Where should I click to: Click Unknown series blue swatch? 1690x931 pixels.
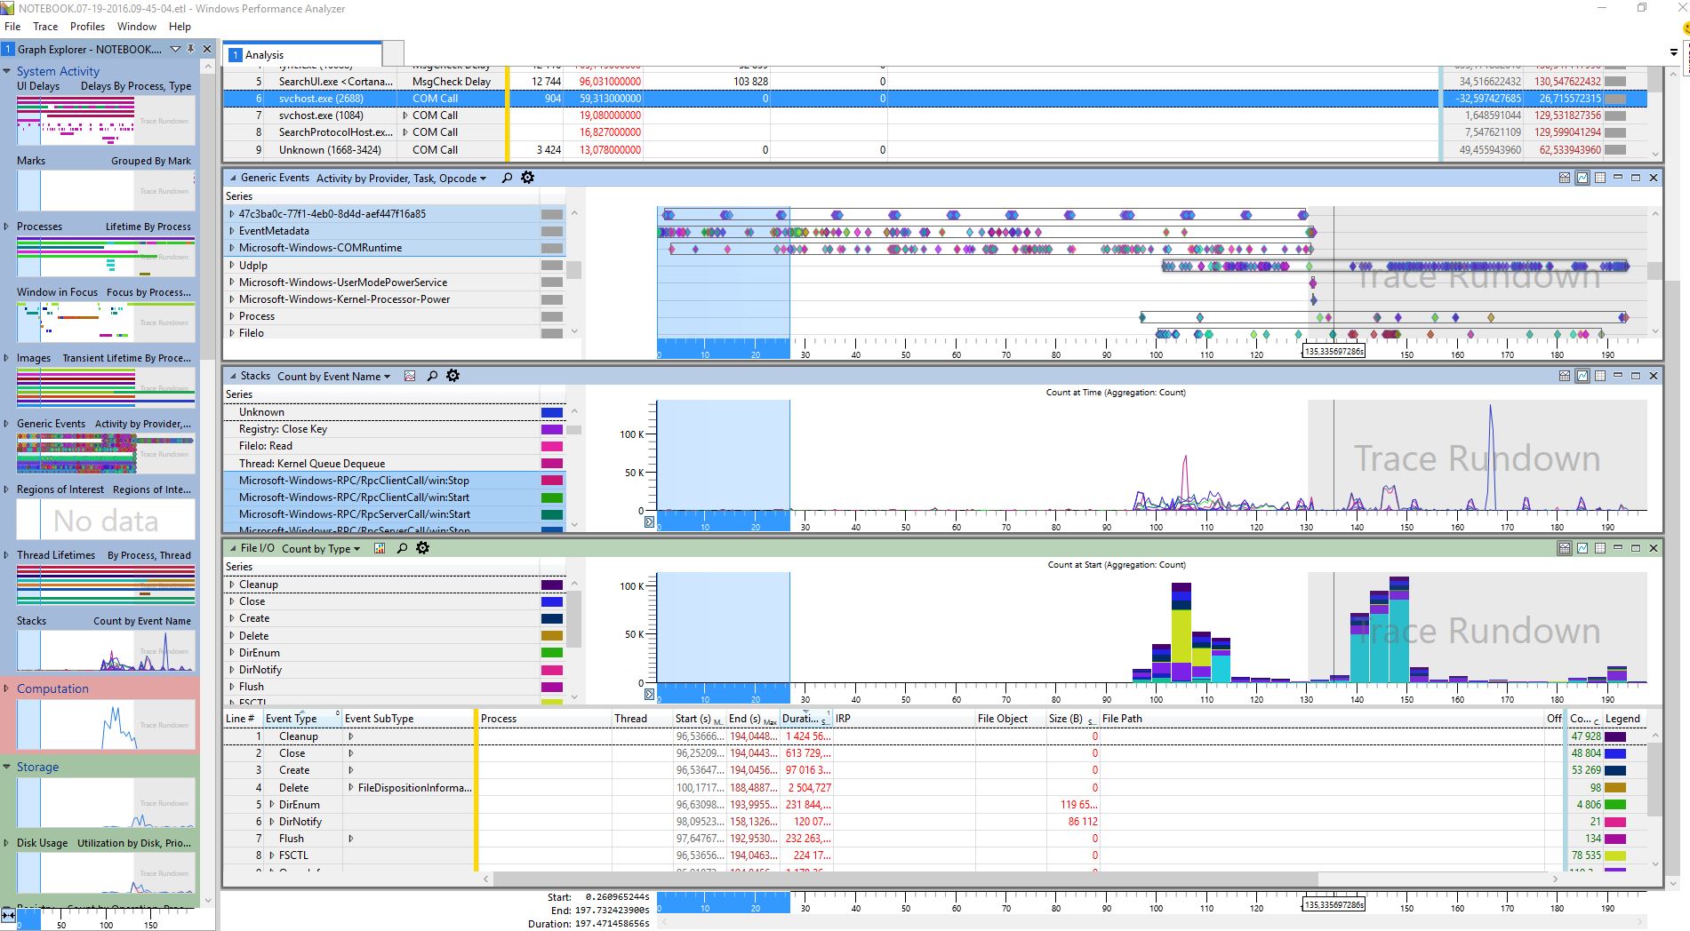(551, 412)
